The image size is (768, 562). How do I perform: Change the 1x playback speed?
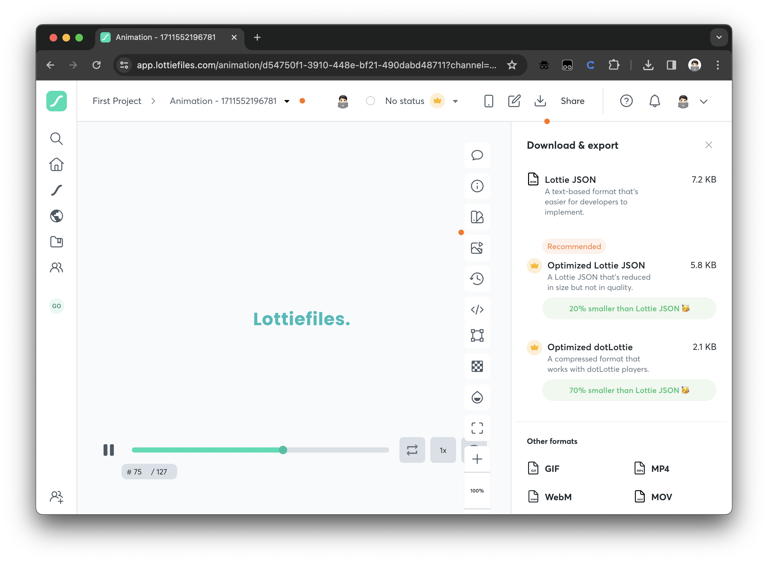click(x=443, y=450)
